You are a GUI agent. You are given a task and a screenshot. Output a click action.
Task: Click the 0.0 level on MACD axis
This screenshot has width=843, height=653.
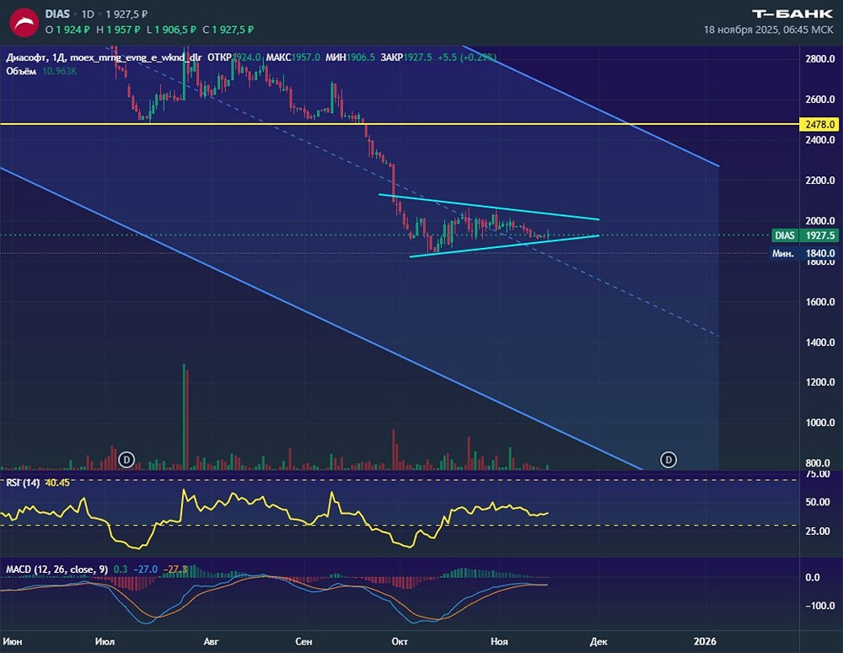813,578
